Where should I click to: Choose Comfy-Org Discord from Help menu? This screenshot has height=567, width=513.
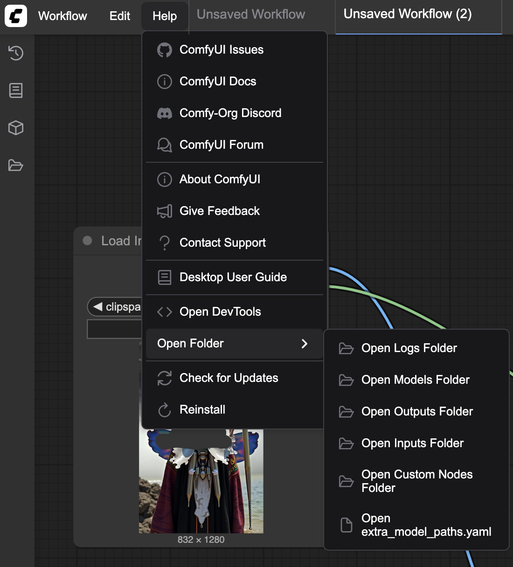(235, 113)
